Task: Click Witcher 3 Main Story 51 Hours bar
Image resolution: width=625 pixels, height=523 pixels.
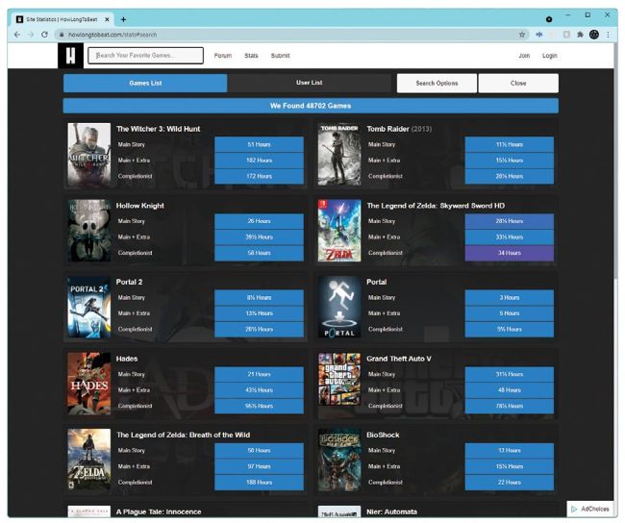Action: pyautogui.click(x=259, y=144)
